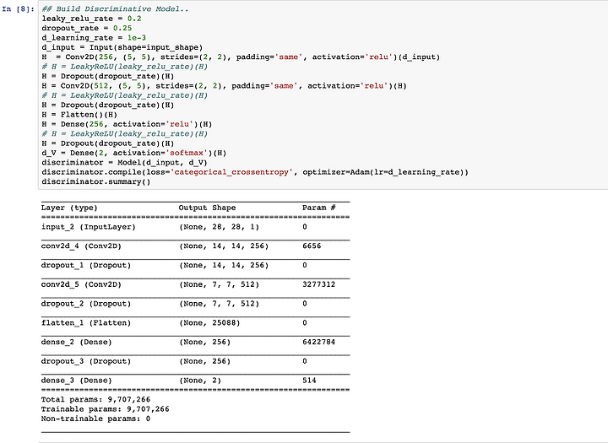Viewport: 608px width, 443px height.
Task: Click the dense_3 (Dense) row label
Action: pos(76,381)
